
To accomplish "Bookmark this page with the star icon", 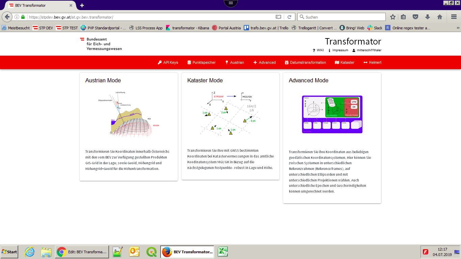I will tap(393, 17).
